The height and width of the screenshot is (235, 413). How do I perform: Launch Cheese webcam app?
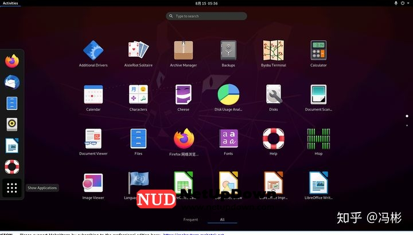[184, 94]
